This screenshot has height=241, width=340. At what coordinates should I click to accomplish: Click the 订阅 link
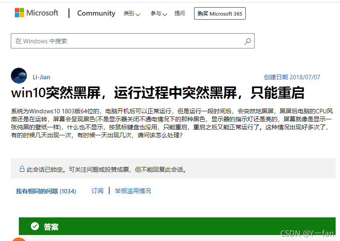[x=97, y=191]
